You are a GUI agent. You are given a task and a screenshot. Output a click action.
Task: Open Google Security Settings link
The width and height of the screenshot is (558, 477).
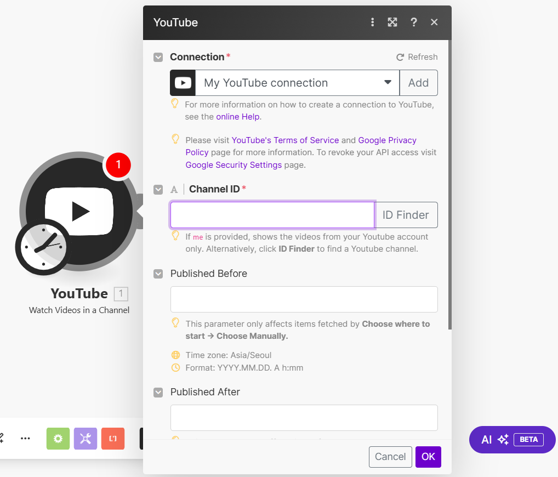pyautogui.click(x=234, y=165)
